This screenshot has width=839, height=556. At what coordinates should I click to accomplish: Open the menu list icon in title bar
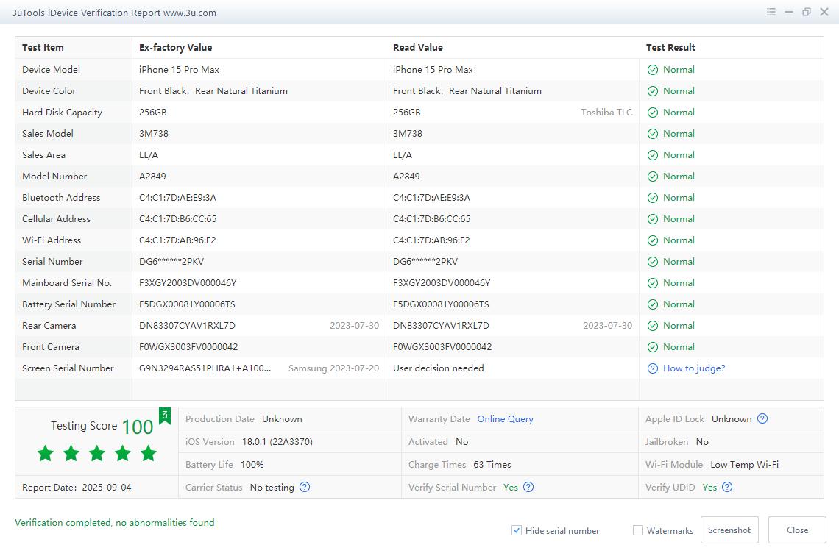[x=771, y=12]
